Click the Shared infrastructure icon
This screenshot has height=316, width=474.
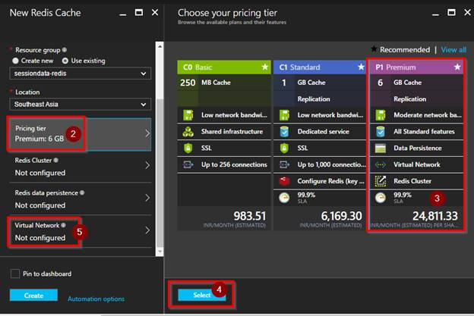click(x=188, y=131)
